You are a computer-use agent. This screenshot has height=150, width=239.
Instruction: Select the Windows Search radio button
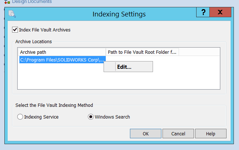coord(91,117)
